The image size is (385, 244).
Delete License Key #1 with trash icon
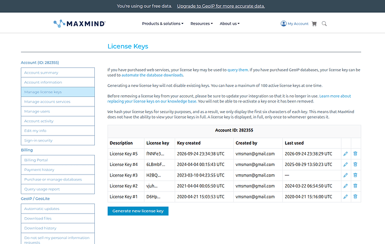[x=355, y=197]
